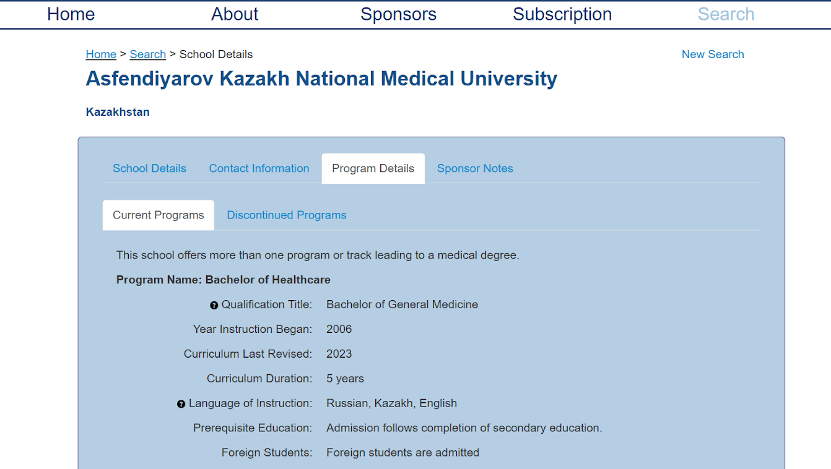Open the Subscription navigation item
The image size is (831, 469).
562,14
